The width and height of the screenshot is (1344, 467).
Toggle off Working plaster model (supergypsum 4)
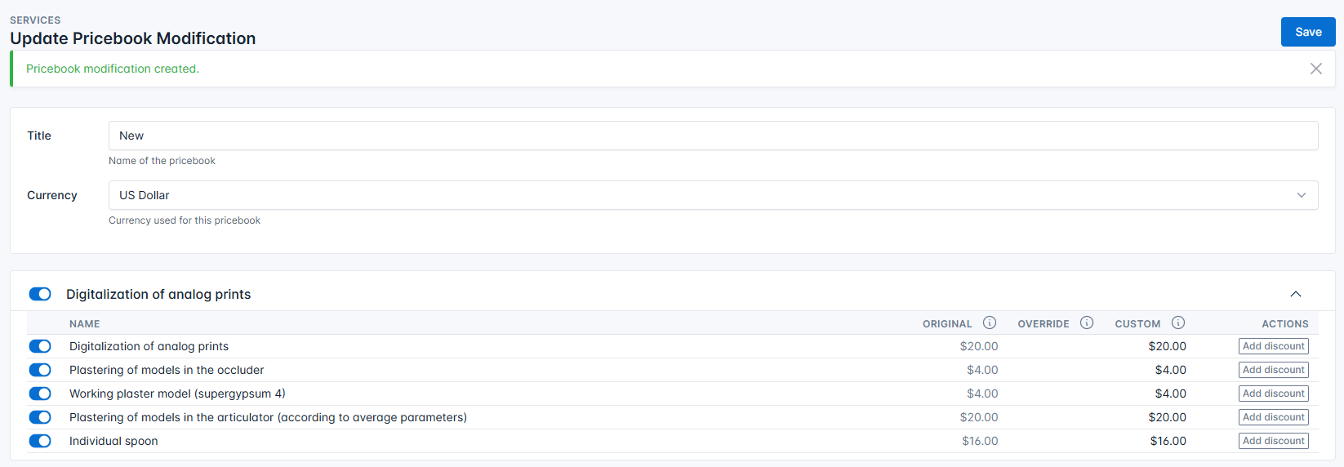pyautogui.click(x=40, y=394)
